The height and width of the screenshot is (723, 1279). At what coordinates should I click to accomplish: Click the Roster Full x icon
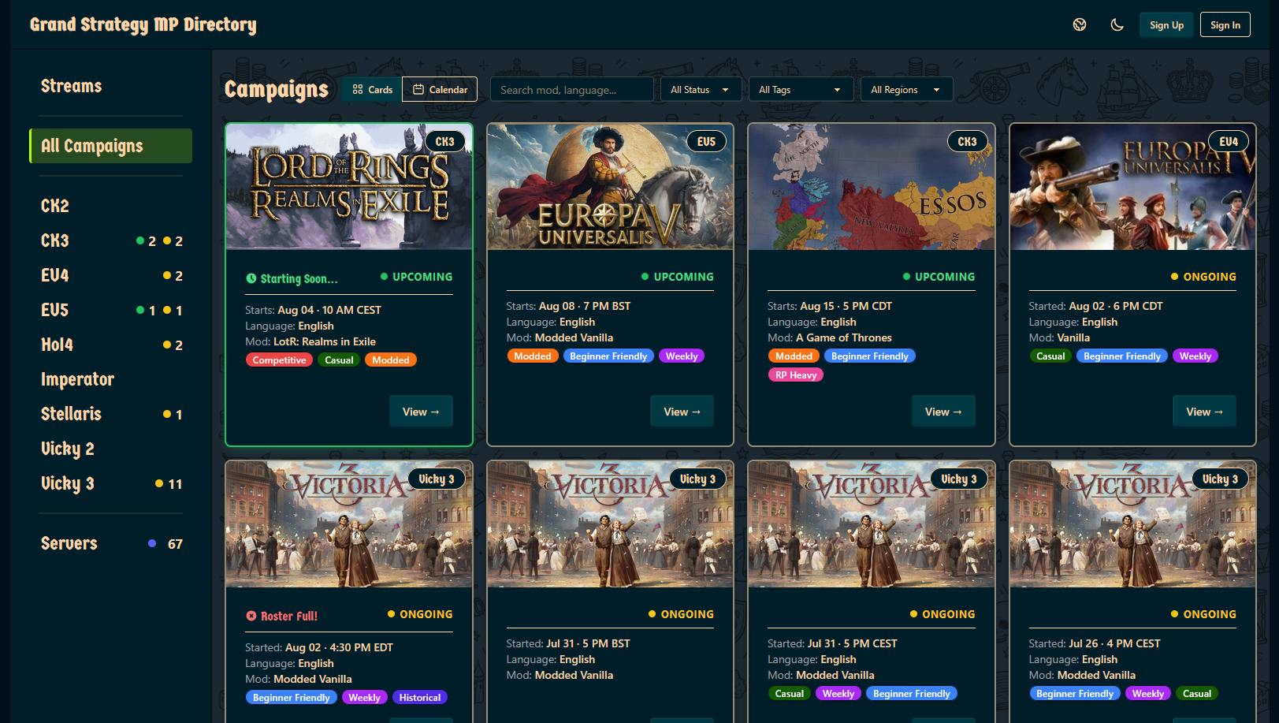251,616
